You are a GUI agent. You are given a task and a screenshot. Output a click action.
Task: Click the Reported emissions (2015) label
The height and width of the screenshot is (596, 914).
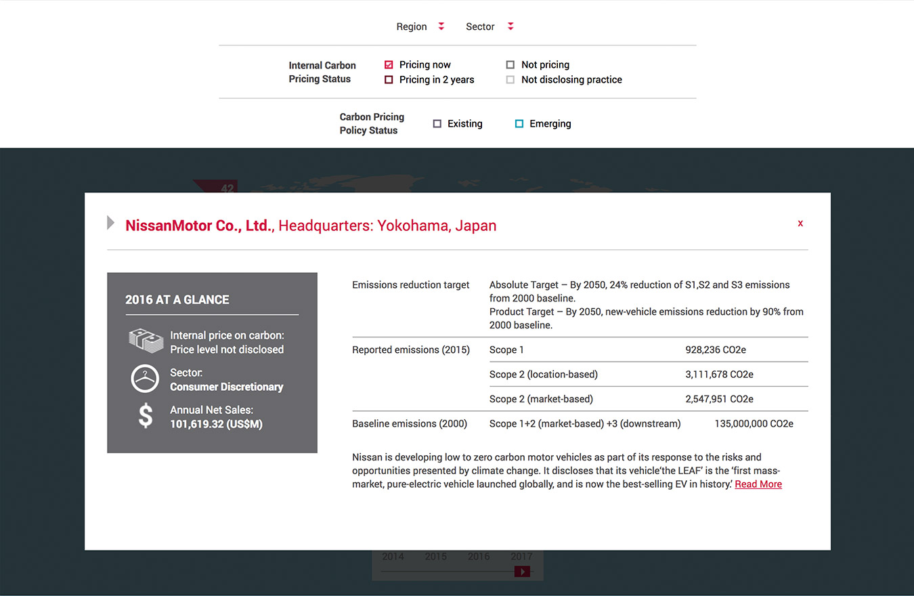tap(411, 350)
